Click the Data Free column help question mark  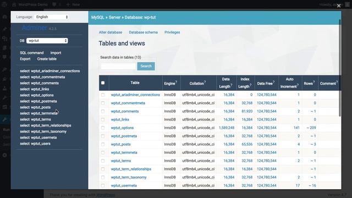pos(274,82)
